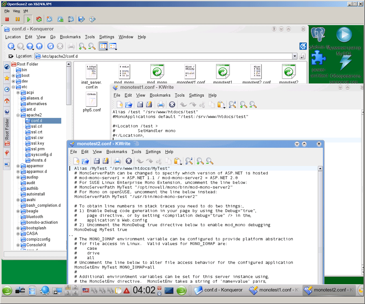Click scroll up arrow in monotest2.conf editor

coord(320,169)
